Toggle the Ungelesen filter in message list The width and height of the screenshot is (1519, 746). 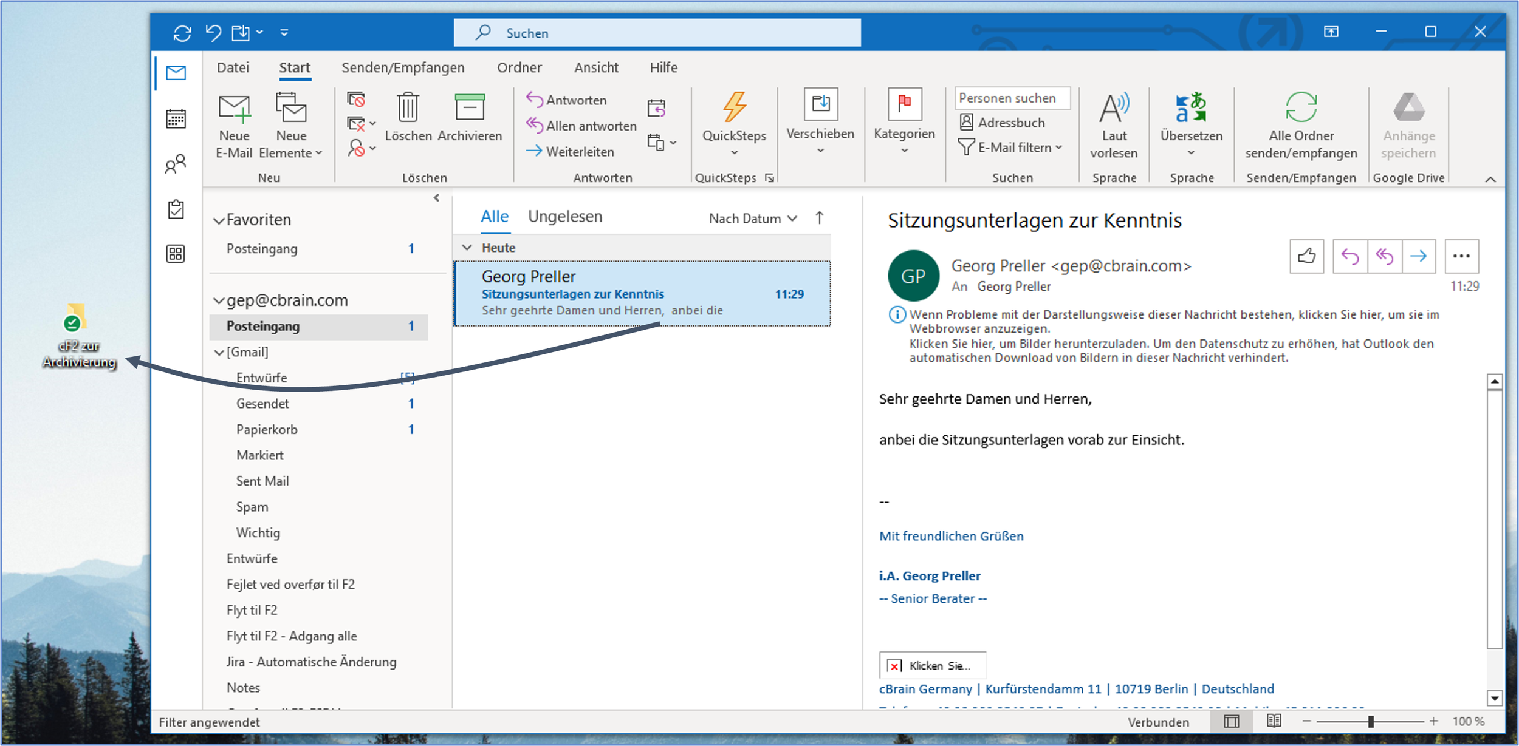click(x=564, y=217)
